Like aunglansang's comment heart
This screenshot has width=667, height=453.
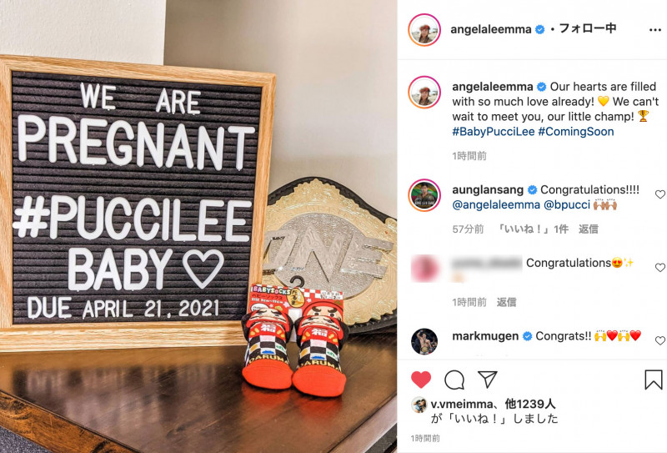[659, 194]
